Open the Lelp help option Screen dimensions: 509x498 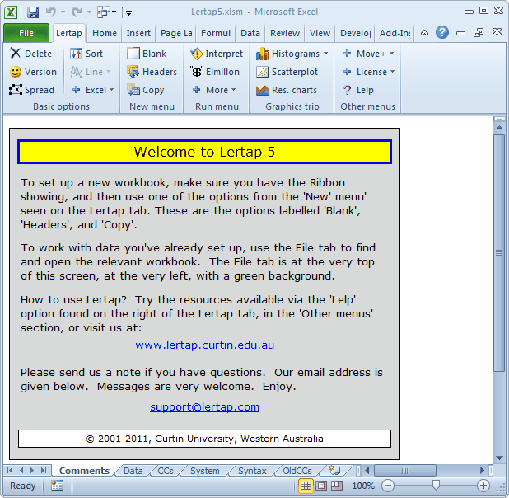[358, 90]
